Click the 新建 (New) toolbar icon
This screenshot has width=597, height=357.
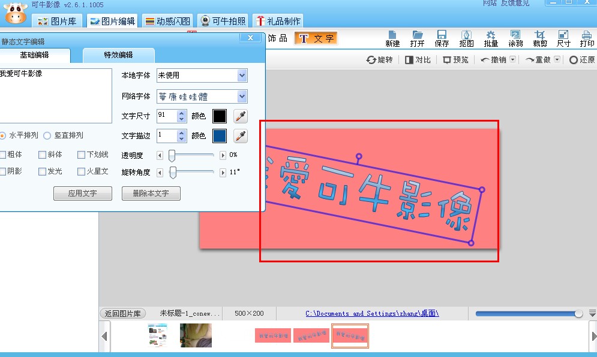point(392,39)
